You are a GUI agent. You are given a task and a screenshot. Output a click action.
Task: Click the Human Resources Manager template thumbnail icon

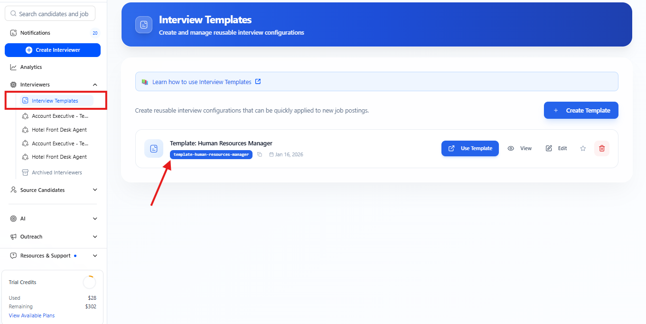click(x=154, y=149)
